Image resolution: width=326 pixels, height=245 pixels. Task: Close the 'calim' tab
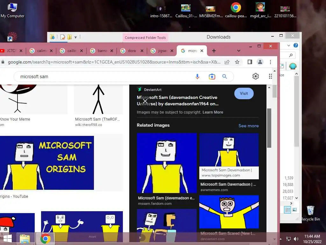[x=51, y=51]
